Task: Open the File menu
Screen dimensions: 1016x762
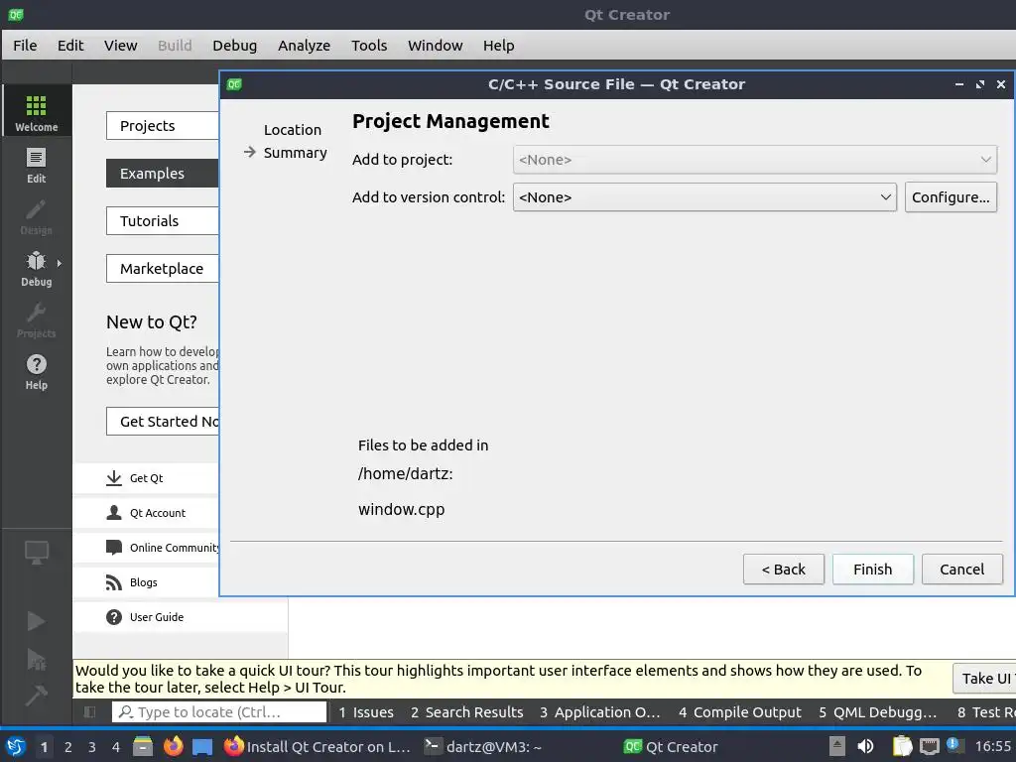Action: (25, 46)
